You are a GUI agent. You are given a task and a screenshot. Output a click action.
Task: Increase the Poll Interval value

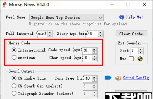50,33
